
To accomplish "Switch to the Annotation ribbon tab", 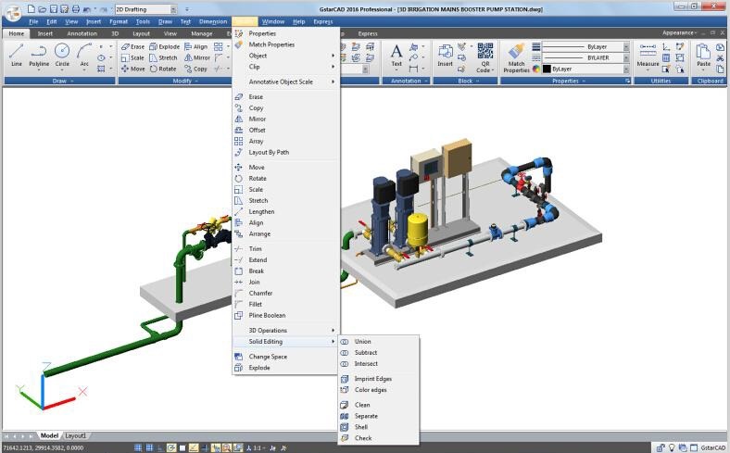I will (82, 33).
